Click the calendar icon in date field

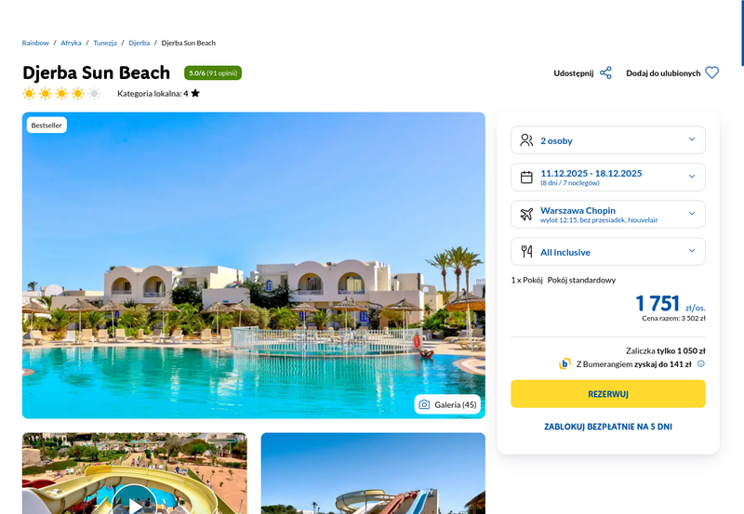pos(526,177)
